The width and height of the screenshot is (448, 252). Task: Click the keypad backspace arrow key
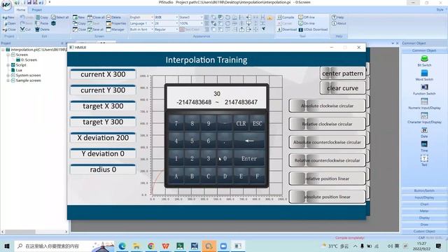[x=249, y=141]
